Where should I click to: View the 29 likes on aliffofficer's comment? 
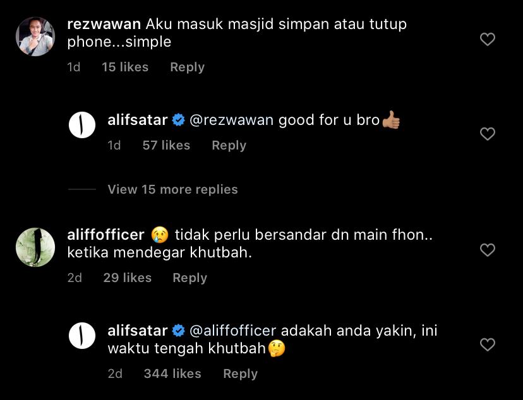(x=128, y=278)
